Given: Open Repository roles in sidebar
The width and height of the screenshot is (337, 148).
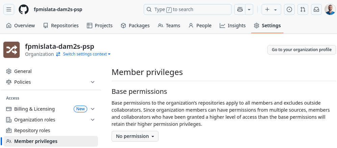Looking at the screenshot, I should coord(51,131).
